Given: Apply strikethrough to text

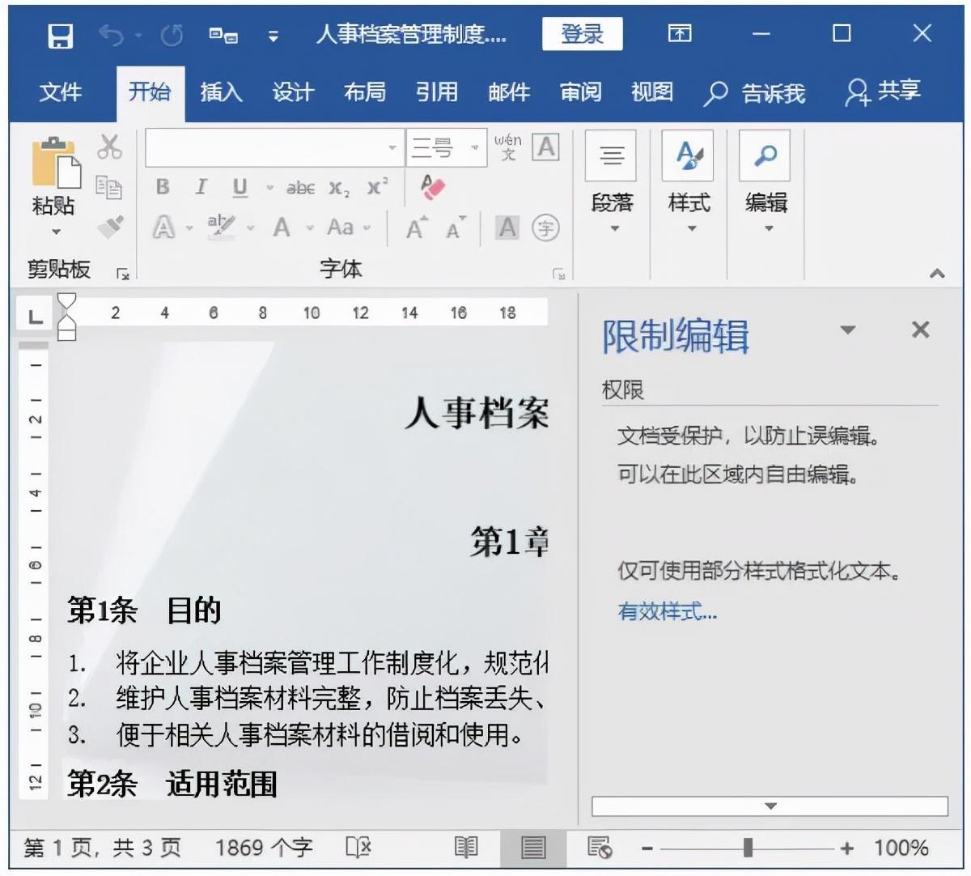Looking at the screenshot, I should coord(299,188).
